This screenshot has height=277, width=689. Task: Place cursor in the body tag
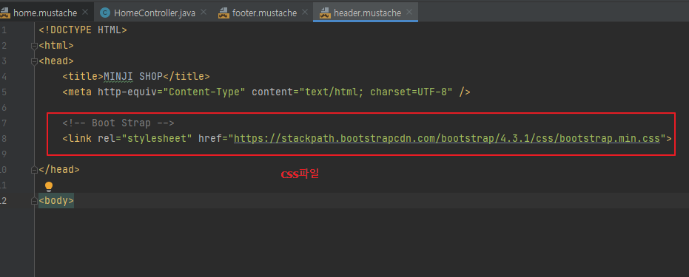56,201
